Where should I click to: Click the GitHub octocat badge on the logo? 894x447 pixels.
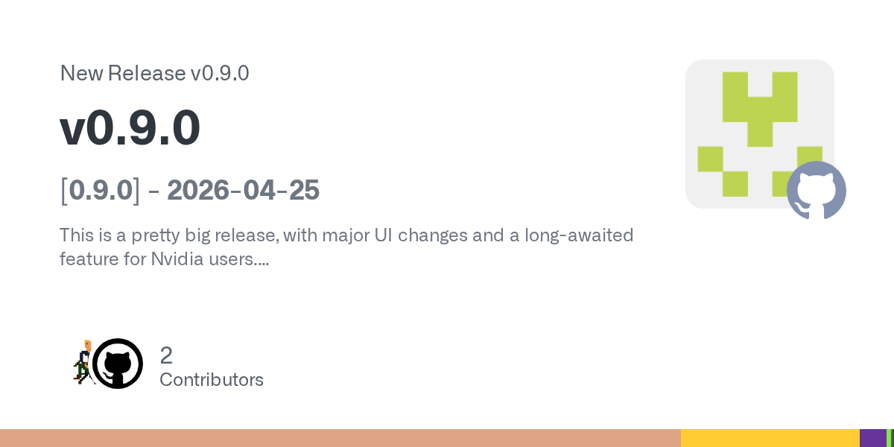pos(817,190)
